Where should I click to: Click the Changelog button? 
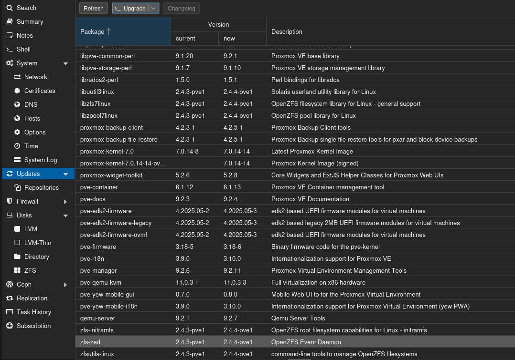tap(182, 8)
